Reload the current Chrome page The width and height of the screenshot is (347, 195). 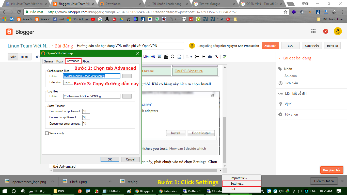coord(19,12)
